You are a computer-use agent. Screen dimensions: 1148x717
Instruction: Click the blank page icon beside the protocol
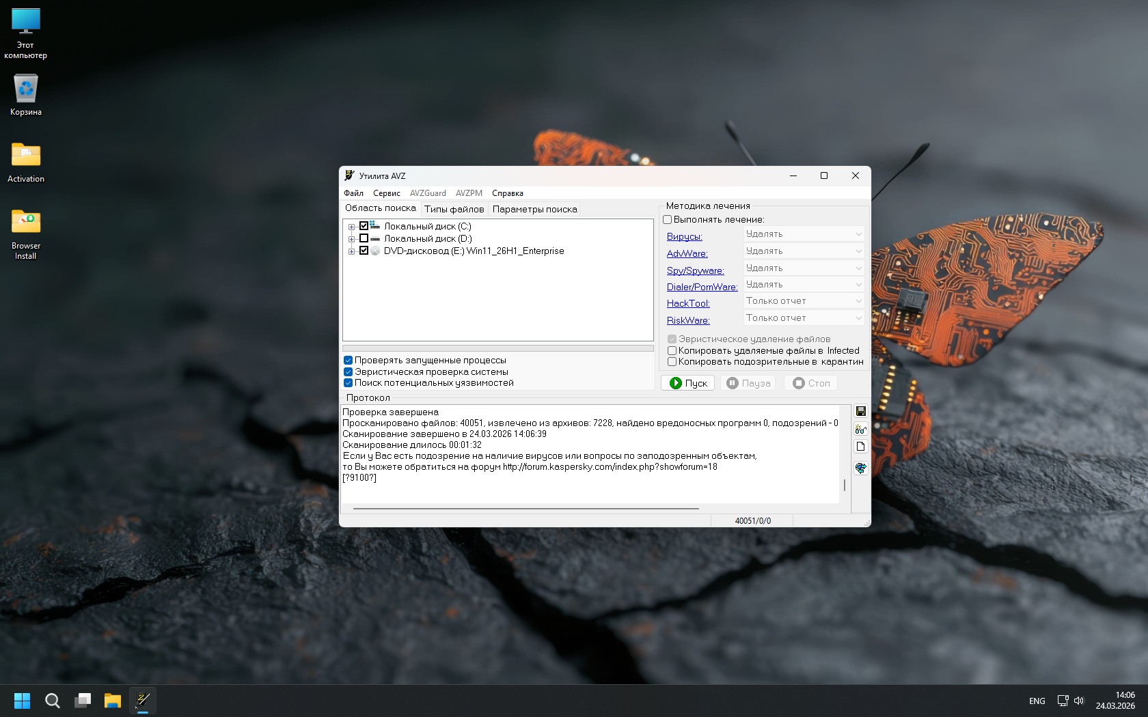tap(860, 447)
